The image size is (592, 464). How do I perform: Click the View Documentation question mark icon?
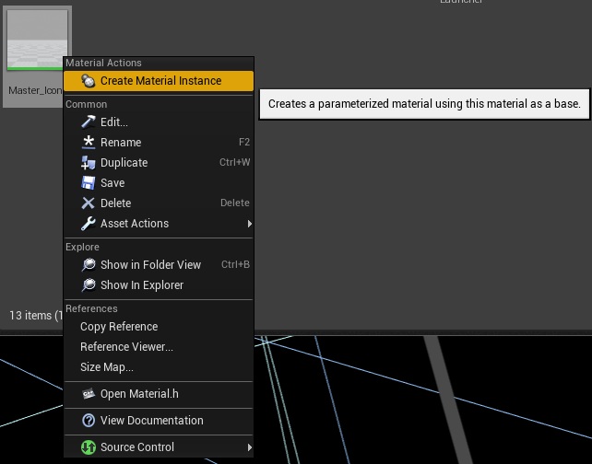click(x=89, y=421)
